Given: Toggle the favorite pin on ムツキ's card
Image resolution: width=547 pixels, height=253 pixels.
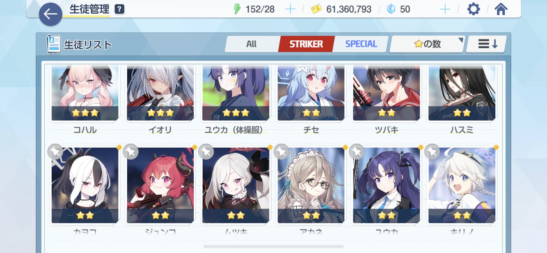Looking at the screenshot, I should coord(206,152).
